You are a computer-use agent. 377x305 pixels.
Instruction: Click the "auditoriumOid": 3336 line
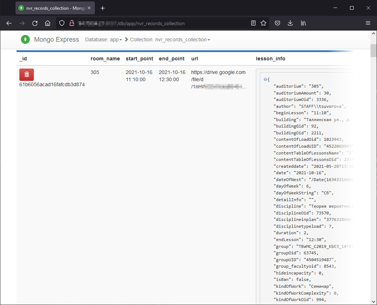(301, 100)
